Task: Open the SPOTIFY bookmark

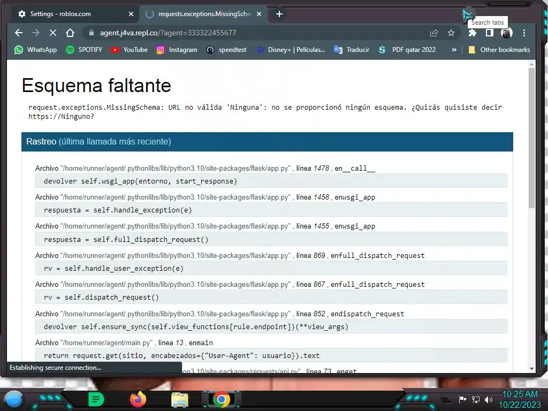Action: click(x=84, y=50)
